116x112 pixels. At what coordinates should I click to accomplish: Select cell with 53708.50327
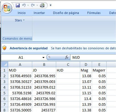[x=20, y=82]
